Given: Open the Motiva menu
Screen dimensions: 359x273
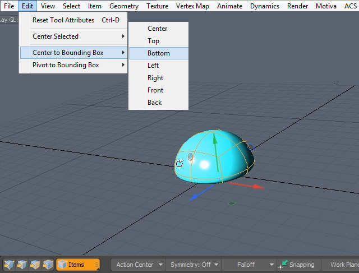Looking at the screenshot, I should (x=326, y=6).
